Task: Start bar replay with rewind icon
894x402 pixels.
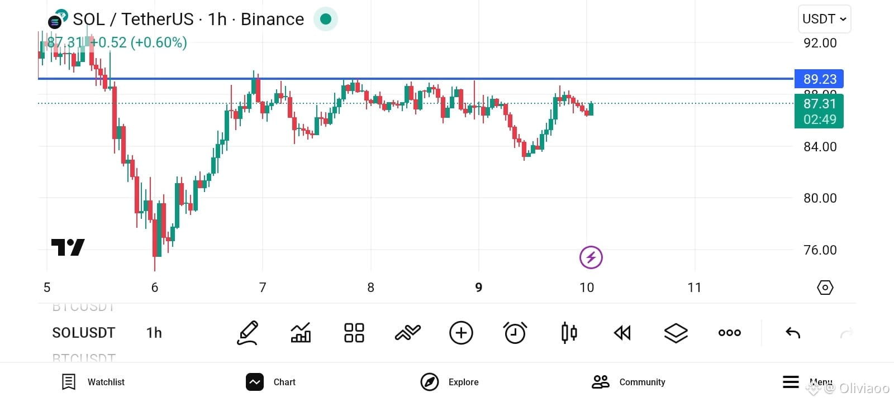Action: coord(622,333)
